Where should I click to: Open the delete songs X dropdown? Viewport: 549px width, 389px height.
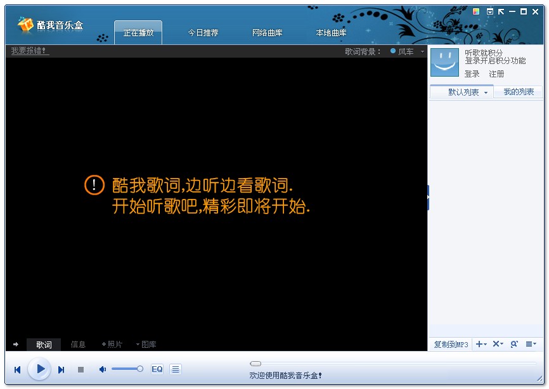pos(498,344)
